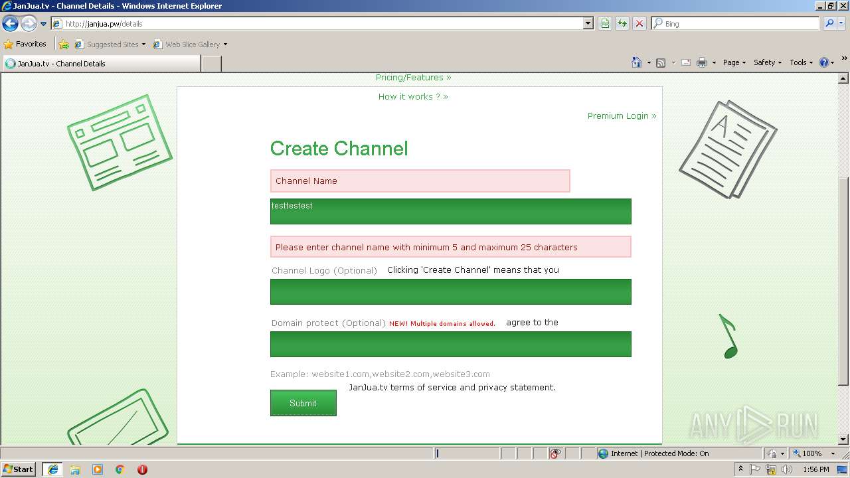
Task: Toggle the Compatibility View icon
Action: [605, 24]
